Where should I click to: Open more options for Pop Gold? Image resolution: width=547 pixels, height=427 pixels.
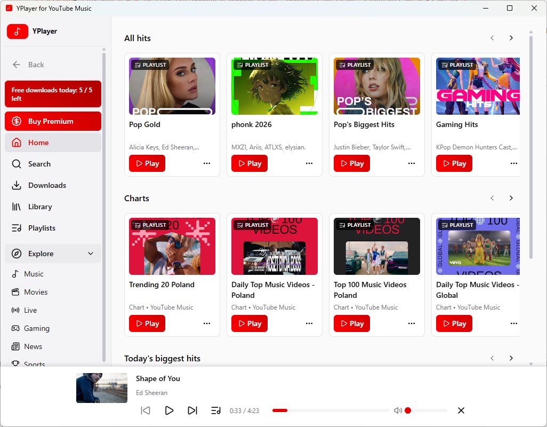tap(207, 163)
